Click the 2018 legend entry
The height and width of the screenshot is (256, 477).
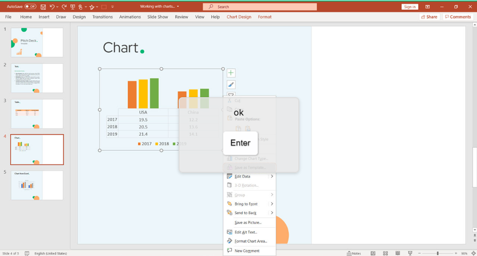(162, 144)
